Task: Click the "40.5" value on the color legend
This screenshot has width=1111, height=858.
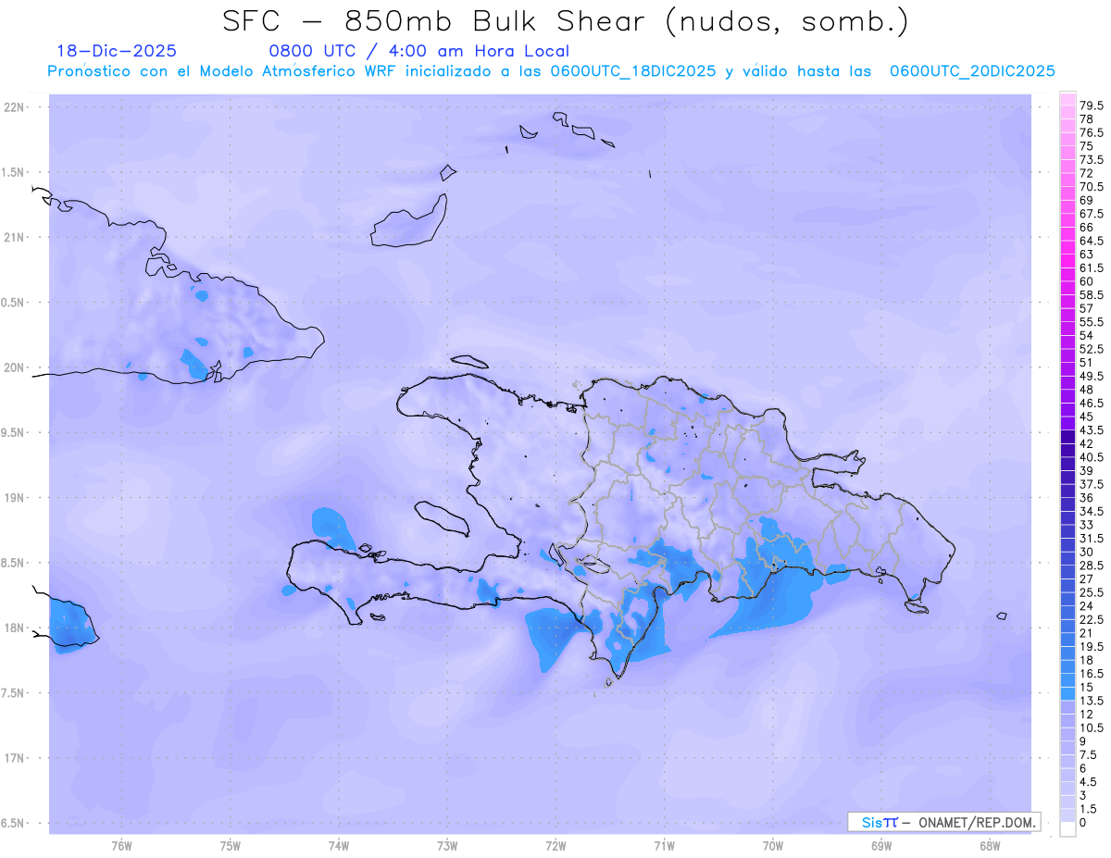Action: tap(1091, 457)
